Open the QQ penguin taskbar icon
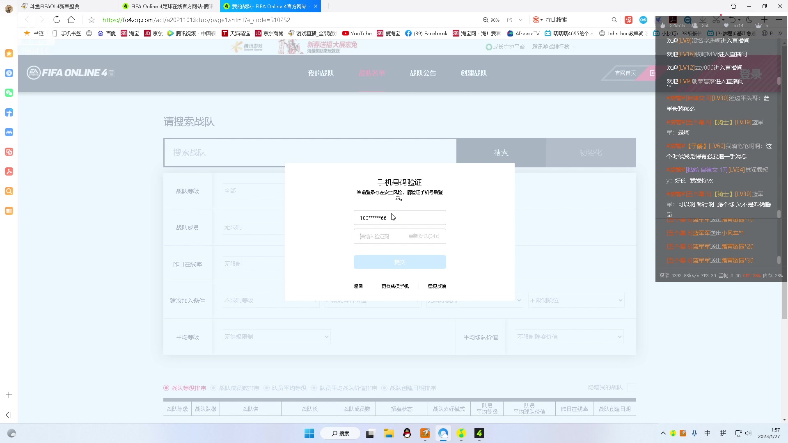 click(407, 433)
